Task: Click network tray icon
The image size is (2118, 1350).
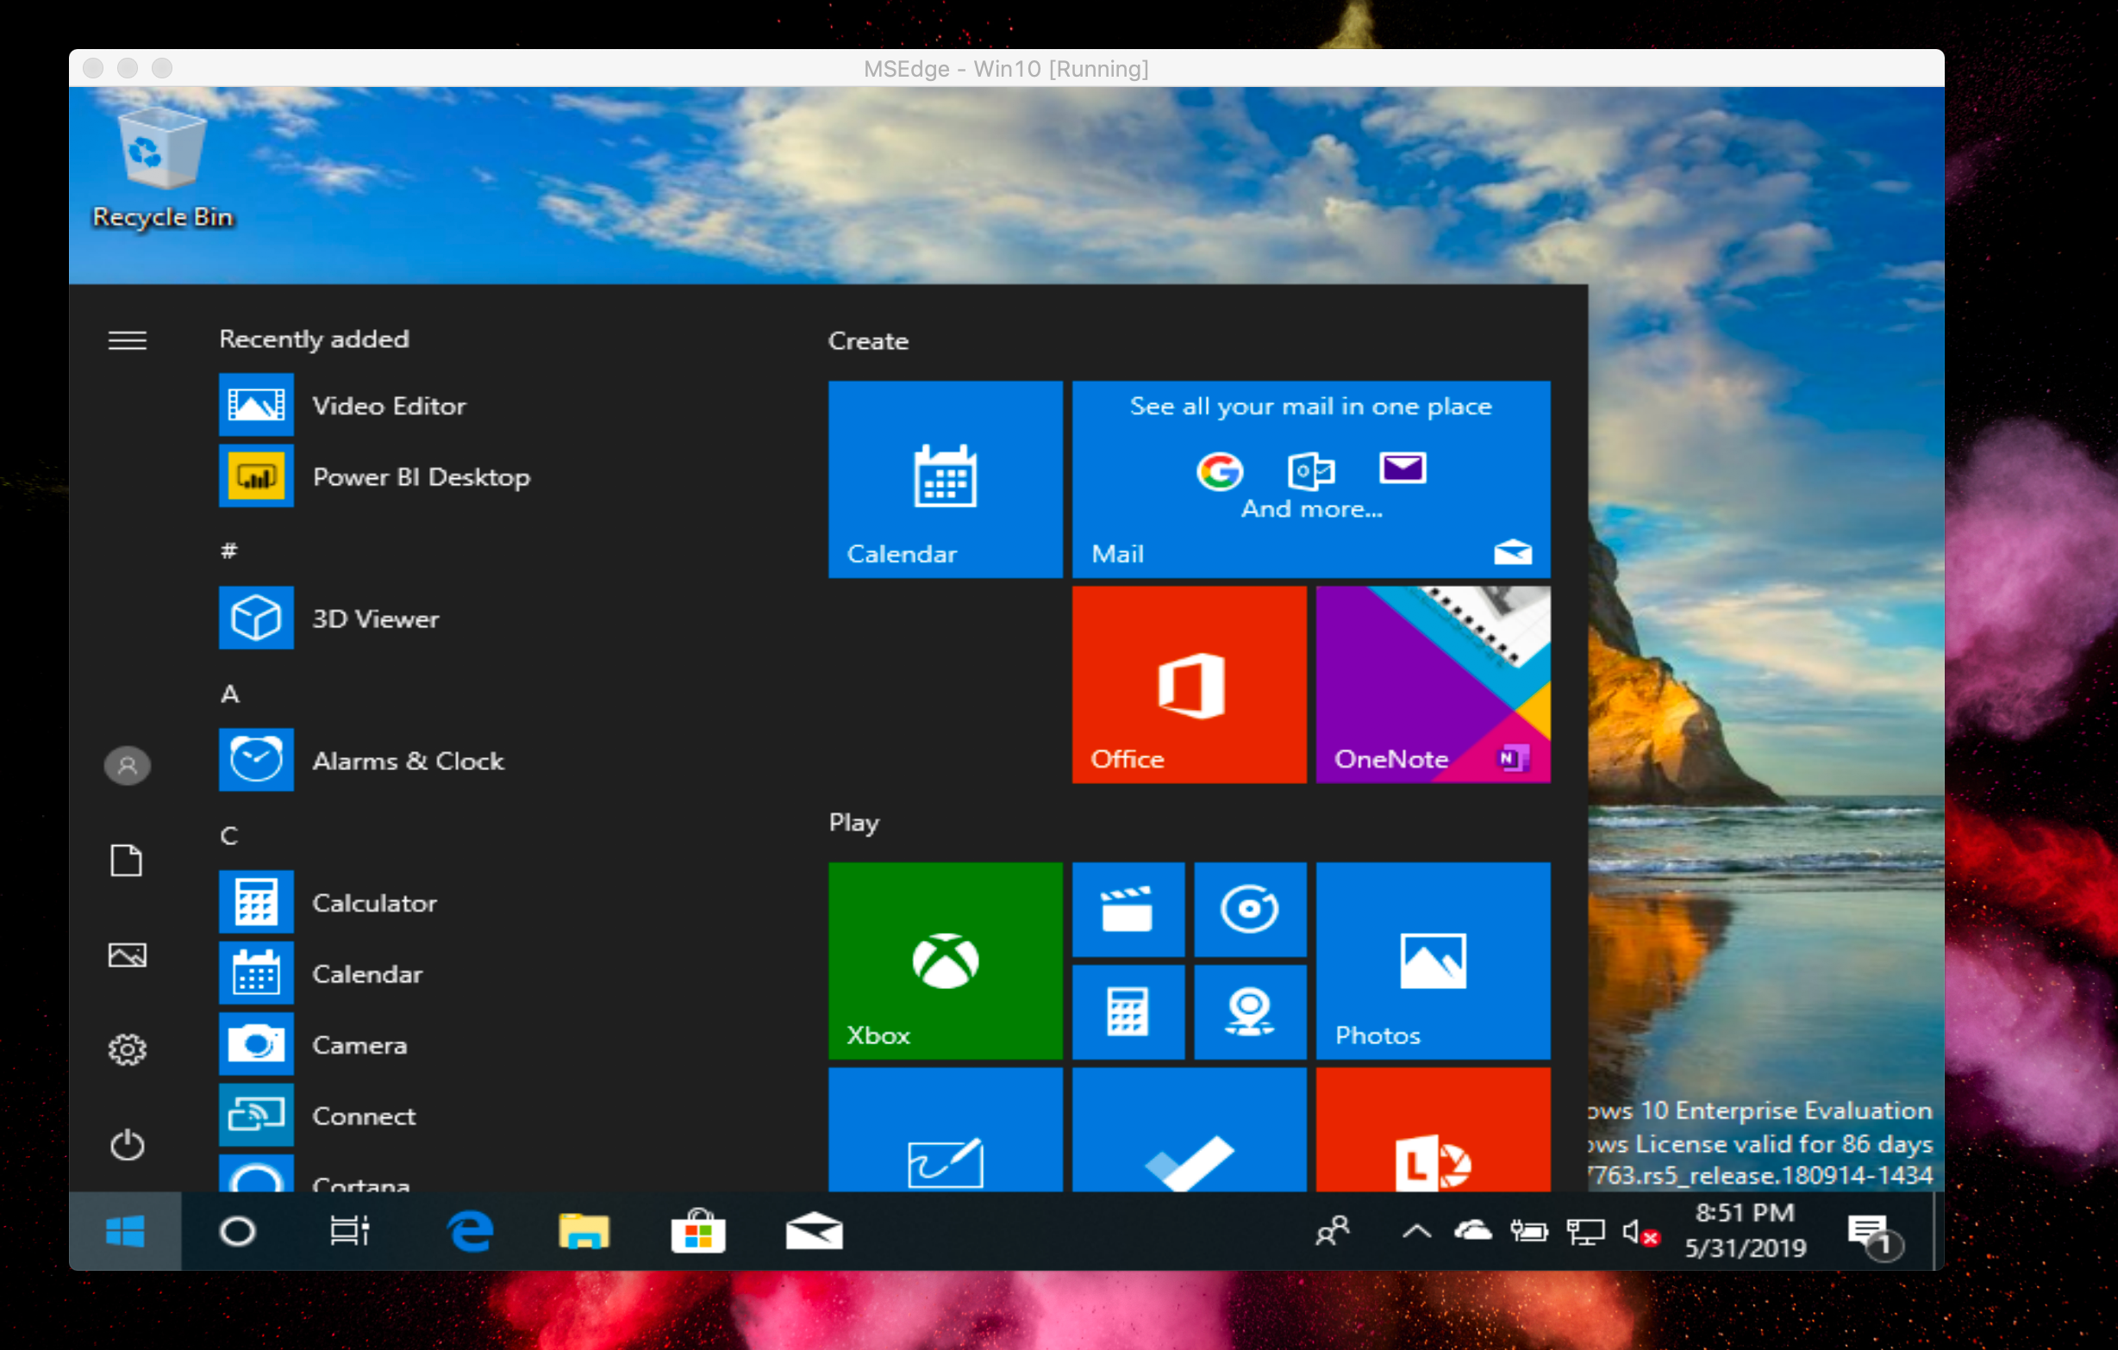Action: 1585,1232
